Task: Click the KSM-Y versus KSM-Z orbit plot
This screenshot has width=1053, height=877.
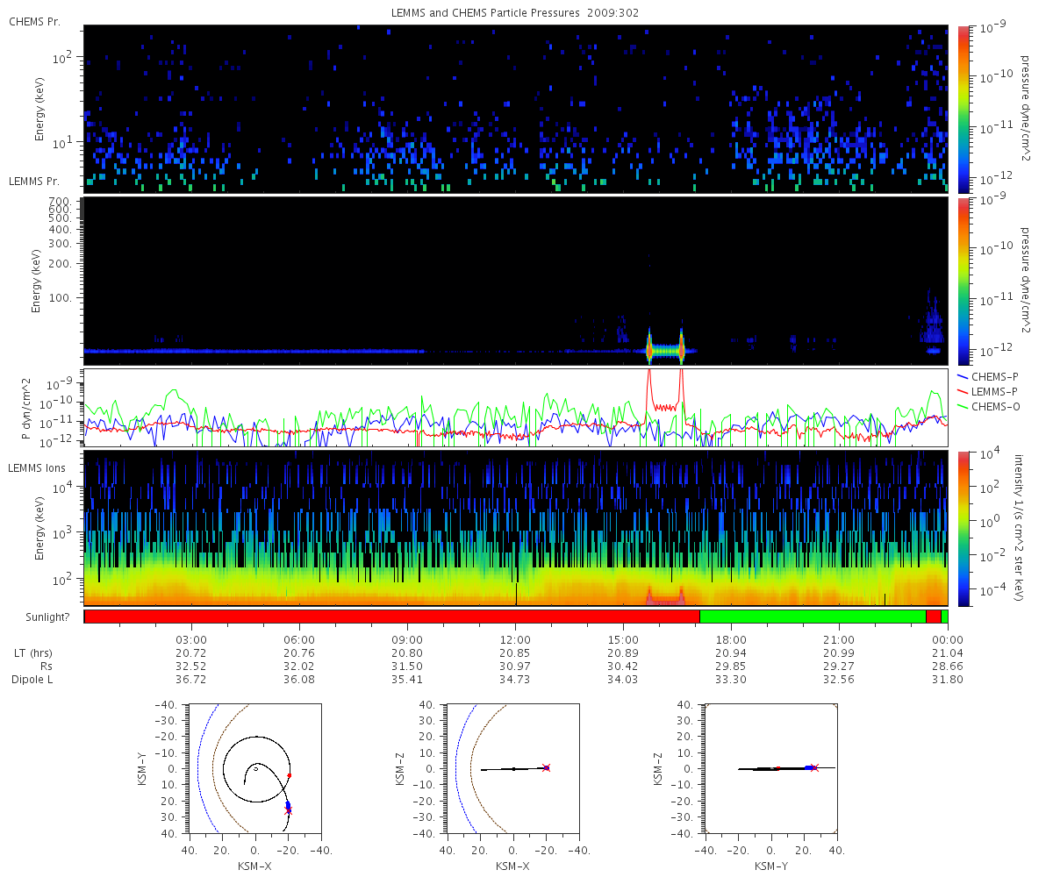Action: point(770,768)
